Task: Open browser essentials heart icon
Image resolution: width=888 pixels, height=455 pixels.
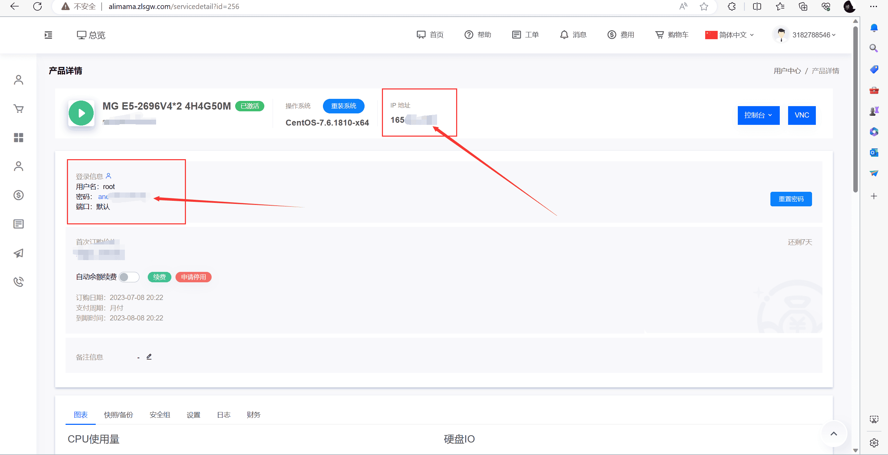Action: pyautogui.click(x=826, y=6)
